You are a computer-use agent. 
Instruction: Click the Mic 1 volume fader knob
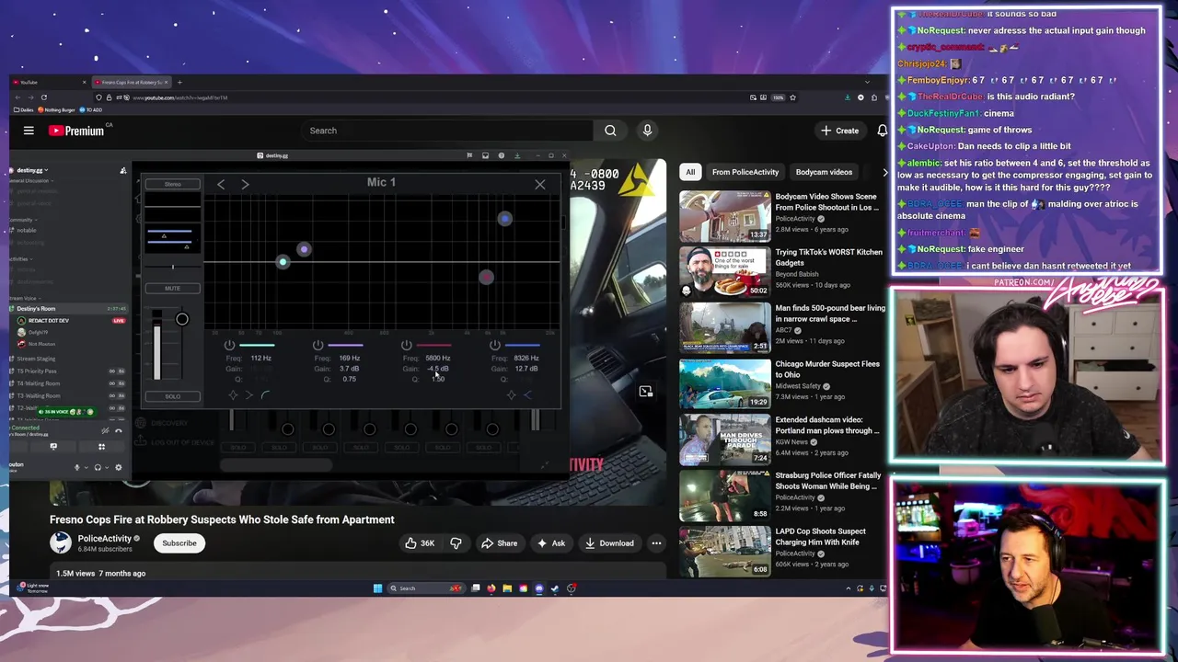click(x=182, y=319)
